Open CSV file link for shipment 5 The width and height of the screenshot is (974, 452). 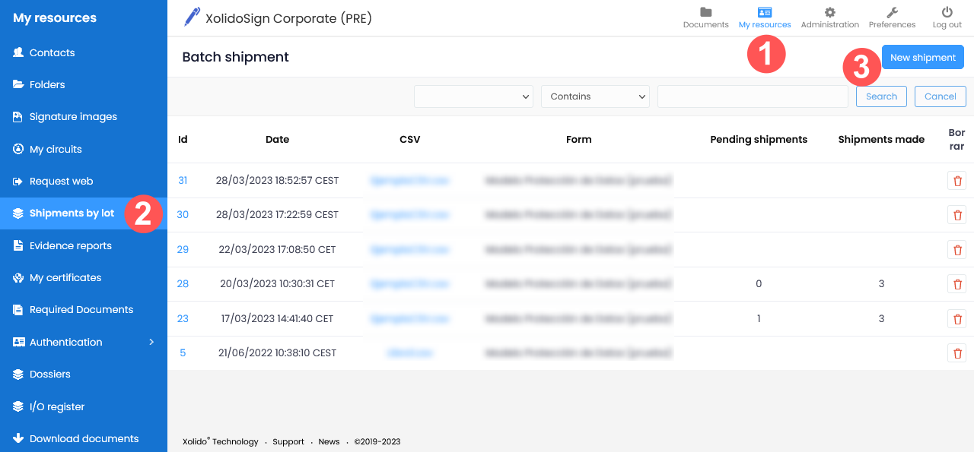click(409, 352)
